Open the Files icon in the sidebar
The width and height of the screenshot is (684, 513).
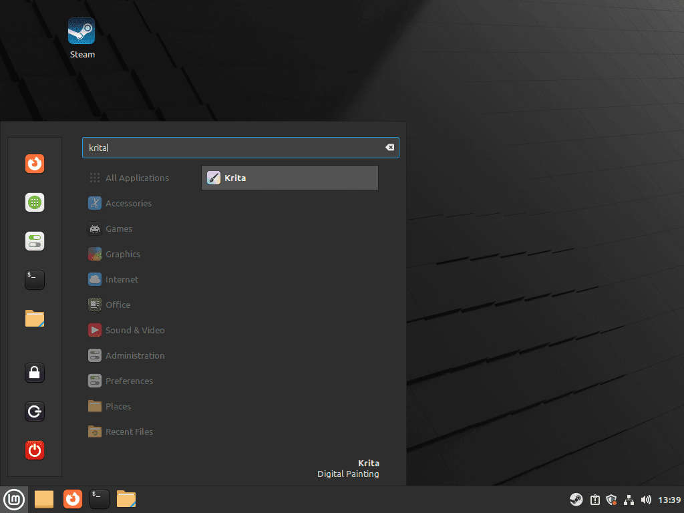coord(35,319)
